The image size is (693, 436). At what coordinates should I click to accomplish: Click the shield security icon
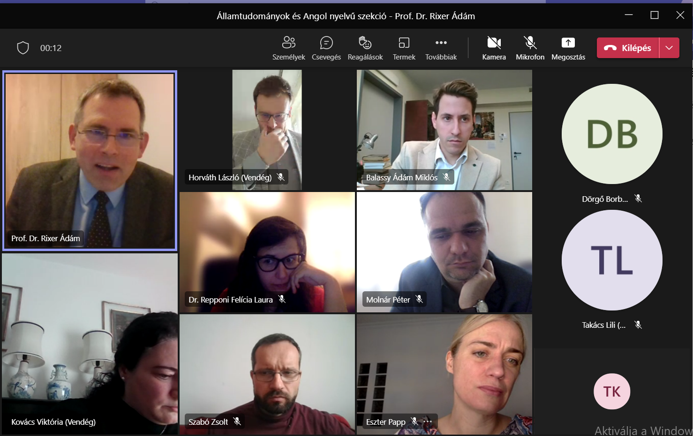(x=23, y=48)
